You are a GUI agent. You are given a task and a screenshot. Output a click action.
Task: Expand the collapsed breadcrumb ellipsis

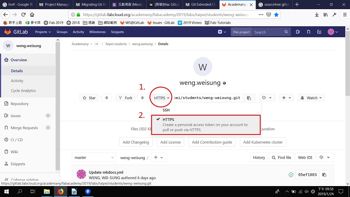(97, 44)
